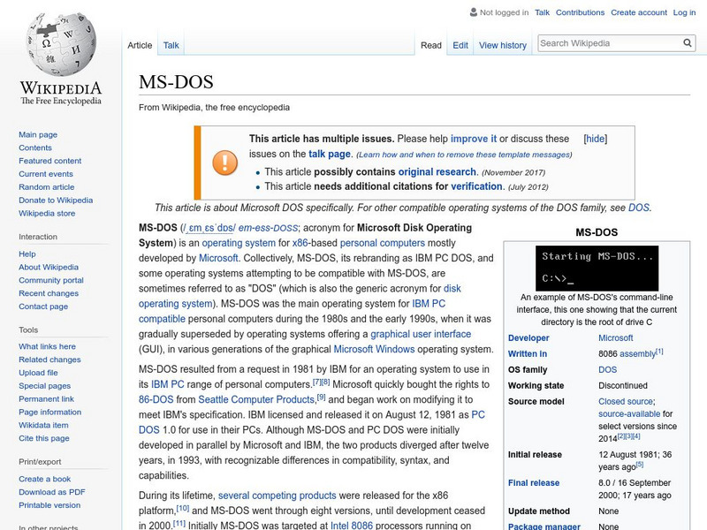Click the Create account link
Image resolution: width=707 pixels, height=530 pixels.
(638, 13)
